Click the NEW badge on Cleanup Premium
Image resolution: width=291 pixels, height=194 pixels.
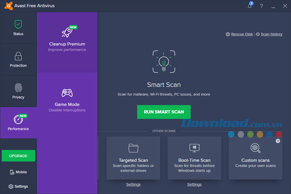(73, 27)
